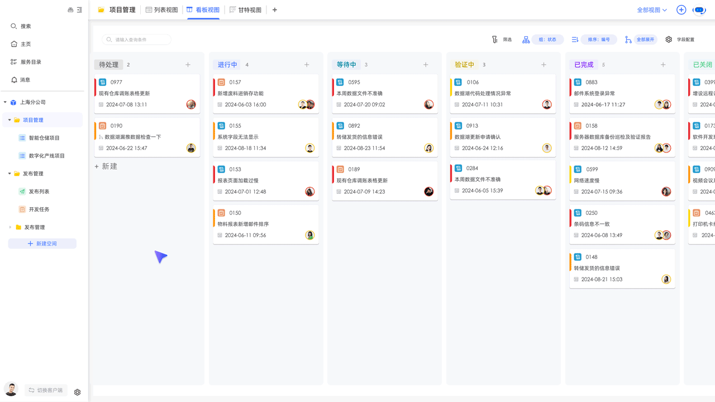Collapse the 发布管理 folder with the open arrow

pos(9,174)
